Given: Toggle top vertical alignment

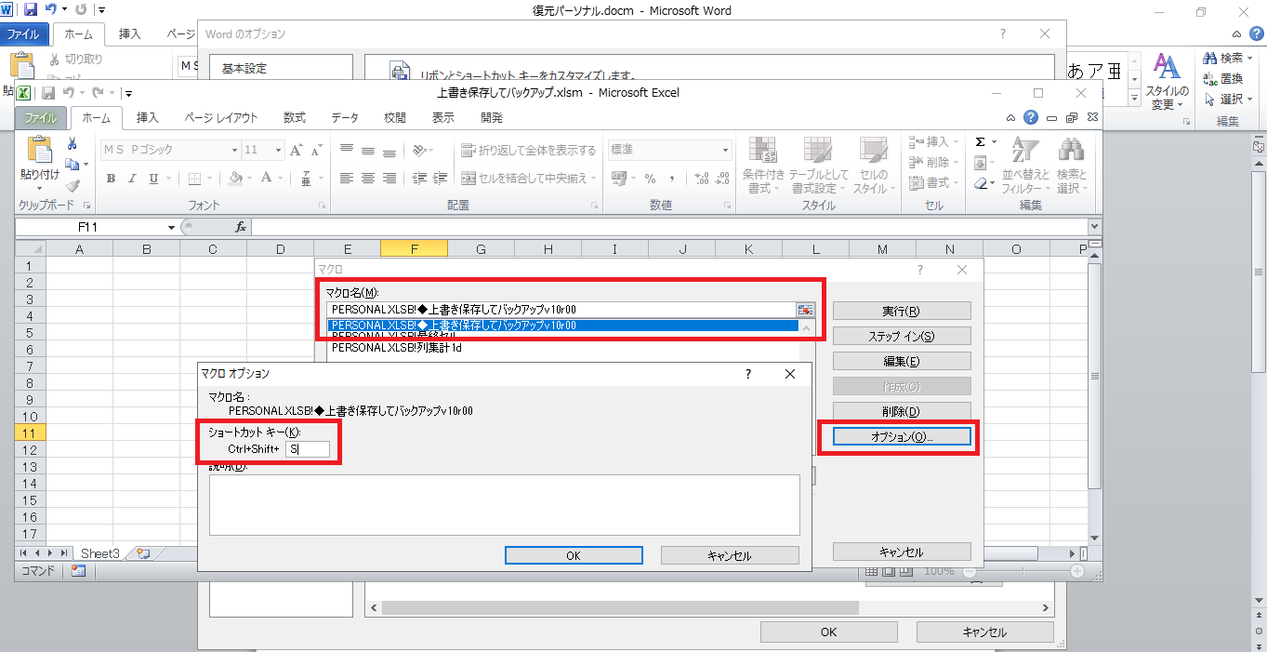Looking at the screenshot, I should pos(347,150).
